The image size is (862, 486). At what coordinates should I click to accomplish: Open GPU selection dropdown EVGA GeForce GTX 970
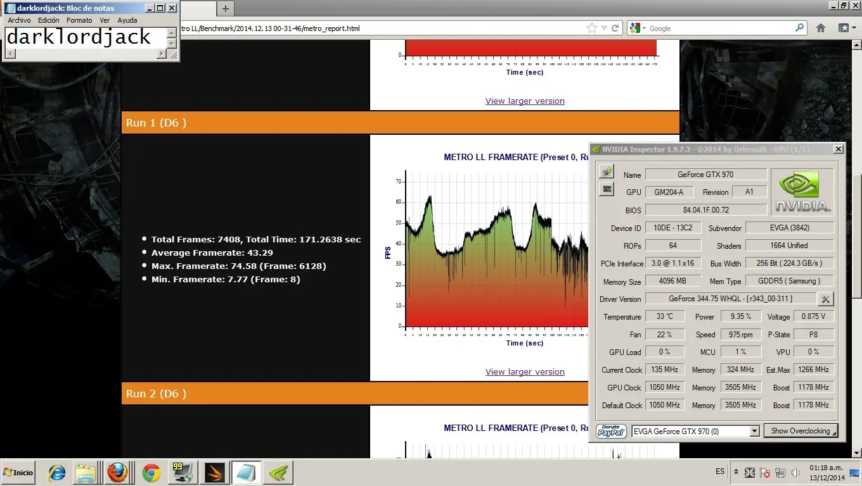click(x=696, y=431)
